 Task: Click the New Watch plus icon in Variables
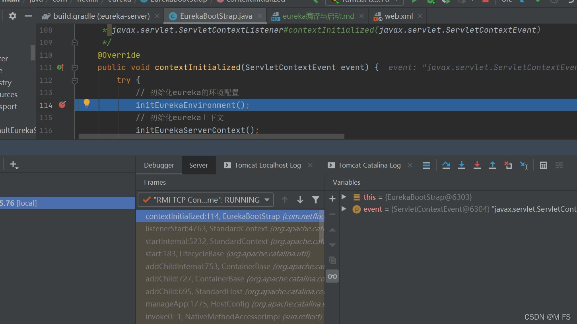332,199
